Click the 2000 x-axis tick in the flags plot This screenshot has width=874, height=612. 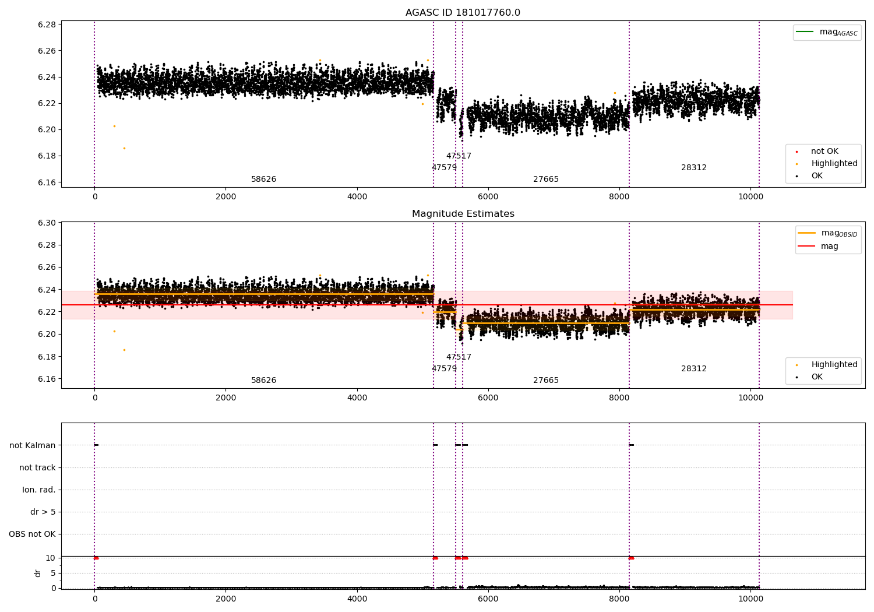pos(226,599)
